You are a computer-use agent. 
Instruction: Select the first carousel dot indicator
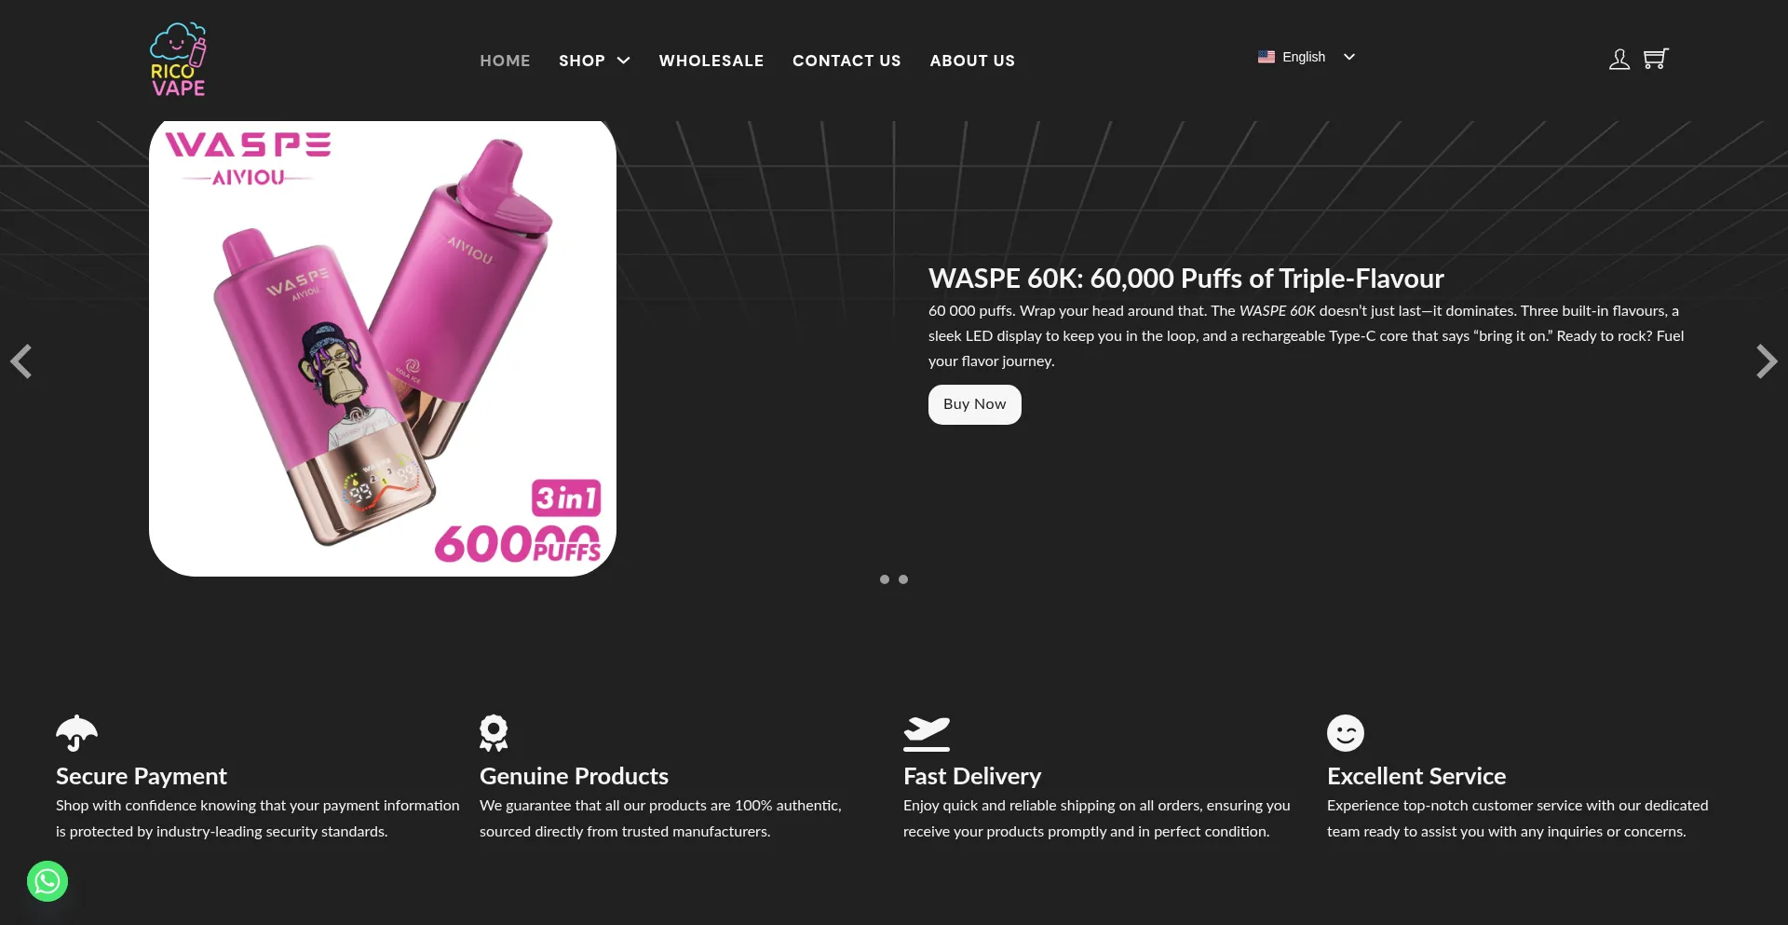pyautogui.click(x=885, y=579)
